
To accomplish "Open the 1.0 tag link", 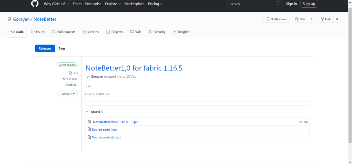I will (x=75, y=73).
